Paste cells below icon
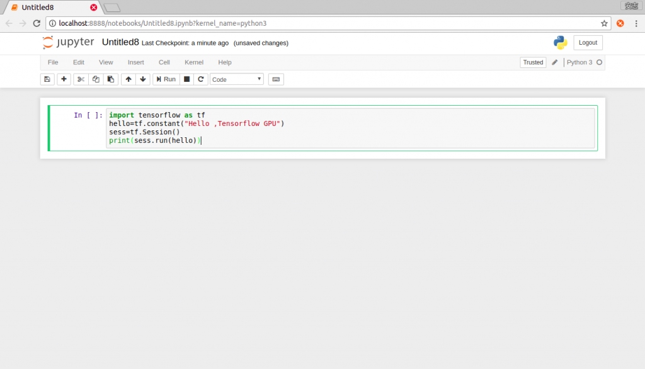Image resolution: width=645 pixels, height=369 pixels. pos(111,79)
